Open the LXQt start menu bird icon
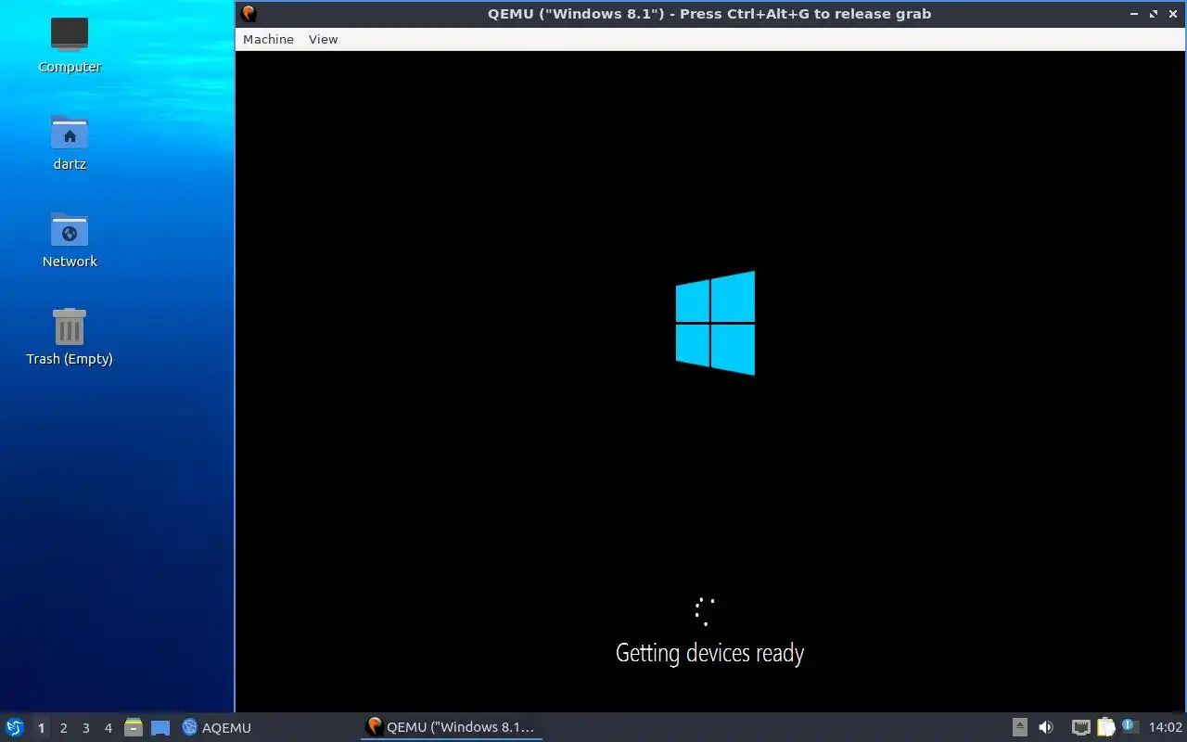The width and height of the screenshot is (1187, 742). 15,727
